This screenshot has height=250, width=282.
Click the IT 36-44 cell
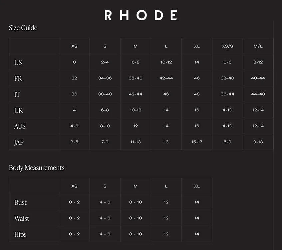(x=227, y=94)
